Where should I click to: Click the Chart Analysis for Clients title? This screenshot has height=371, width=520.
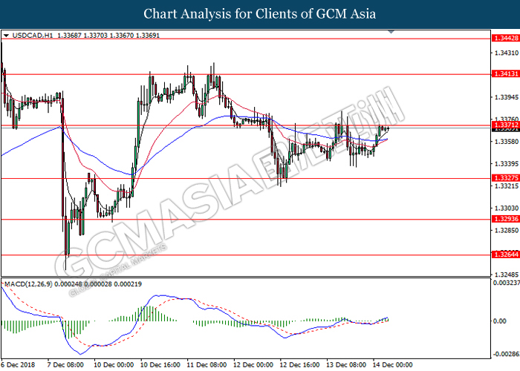[x=260, y=14]
